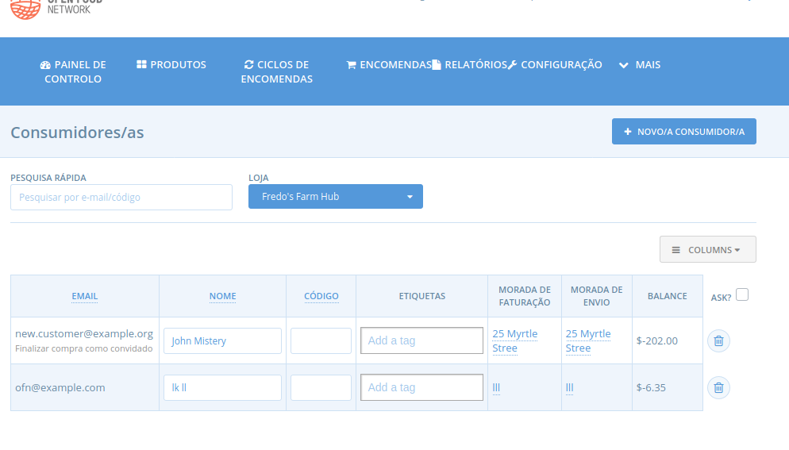Select balance value $-202.00
The width and height of the screenshot is (789, 450).
[x=656, y=340]
